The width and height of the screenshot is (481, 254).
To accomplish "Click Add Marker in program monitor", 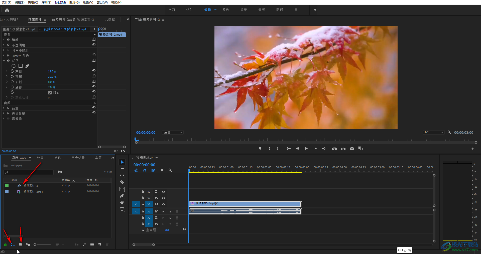I will [260, 149].
